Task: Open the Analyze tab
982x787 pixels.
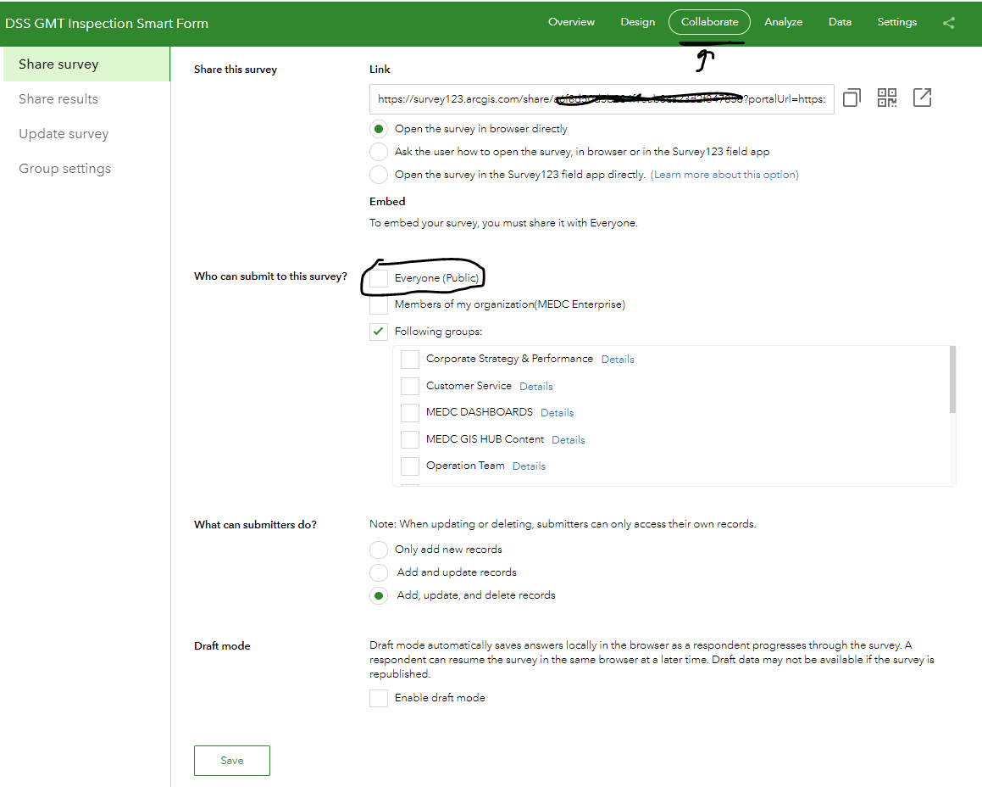Action: (x=783, y=23)
